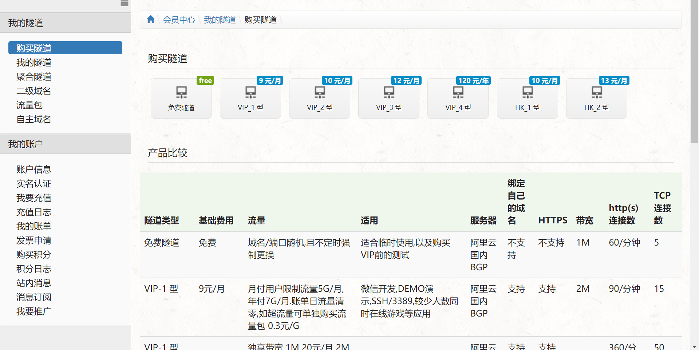Open 自主域名 sidebar item
Viewport: 699px width, 350px height.
tap(34, 119)
